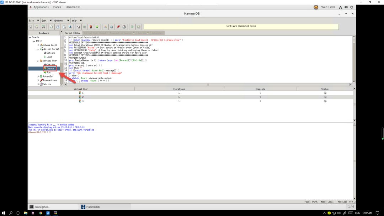
Task: Expand the Schema Build tree node
Action: click(x=38, y=45)
